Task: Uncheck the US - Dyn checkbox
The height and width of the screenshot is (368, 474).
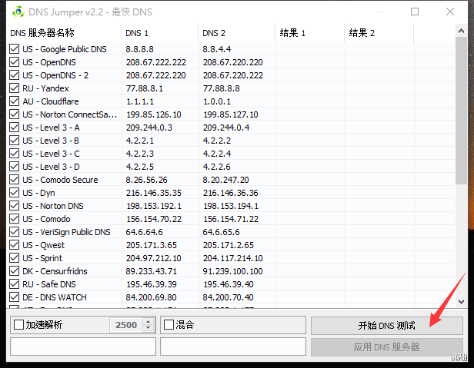Action: (14, 193)
